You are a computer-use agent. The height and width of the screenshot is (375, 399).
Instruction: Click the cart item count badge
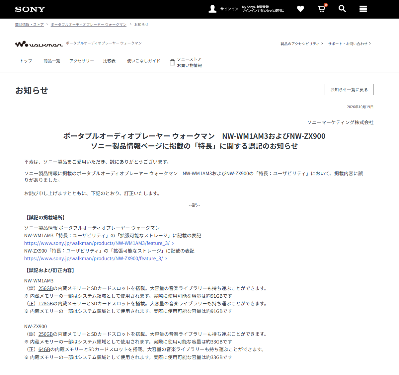[326, 5]
